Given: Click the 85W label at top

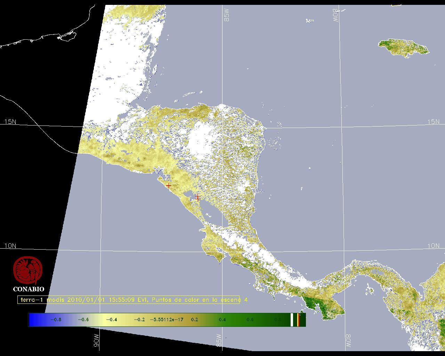Looking at the screenshot, I should (227, 15).
